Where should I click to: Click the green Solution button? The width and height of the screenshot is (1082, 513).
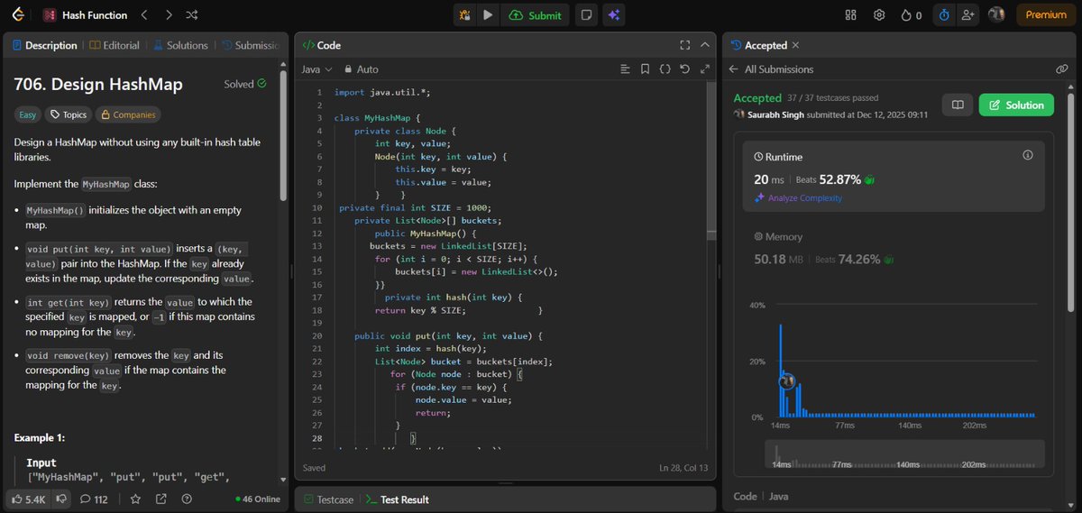click(1017, 105)
